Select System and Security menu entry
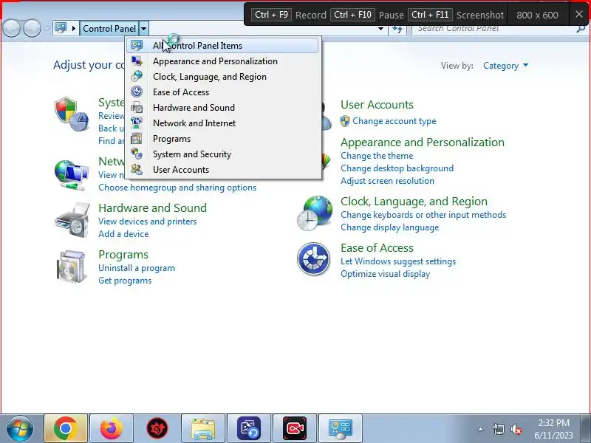Image resolution: width=591 pixels, height=443 pixels. [x=222, y=154]
